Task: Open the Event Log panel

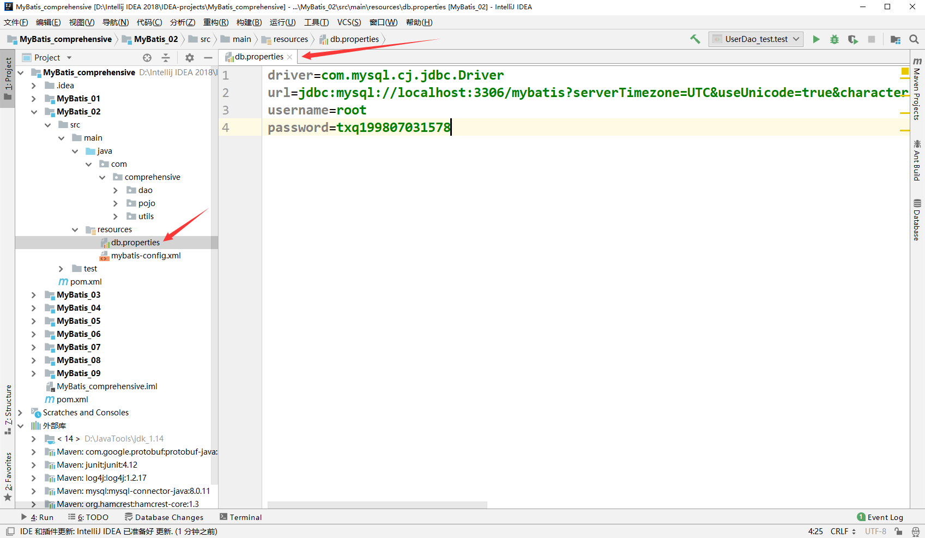Action: tap(880, 517)
